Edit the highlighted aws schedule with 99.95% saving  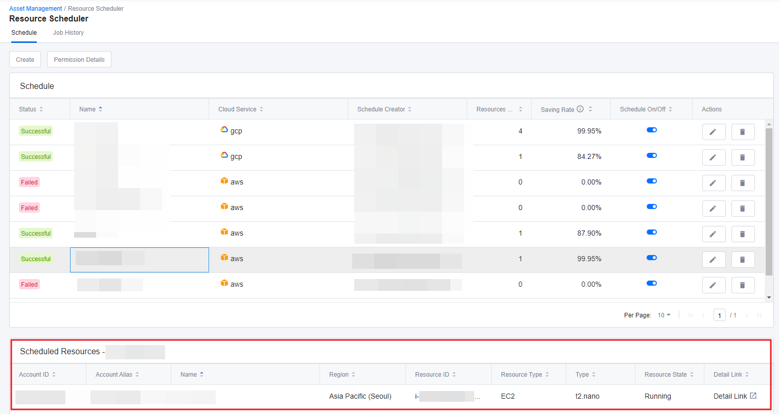(x=714, y=260)
